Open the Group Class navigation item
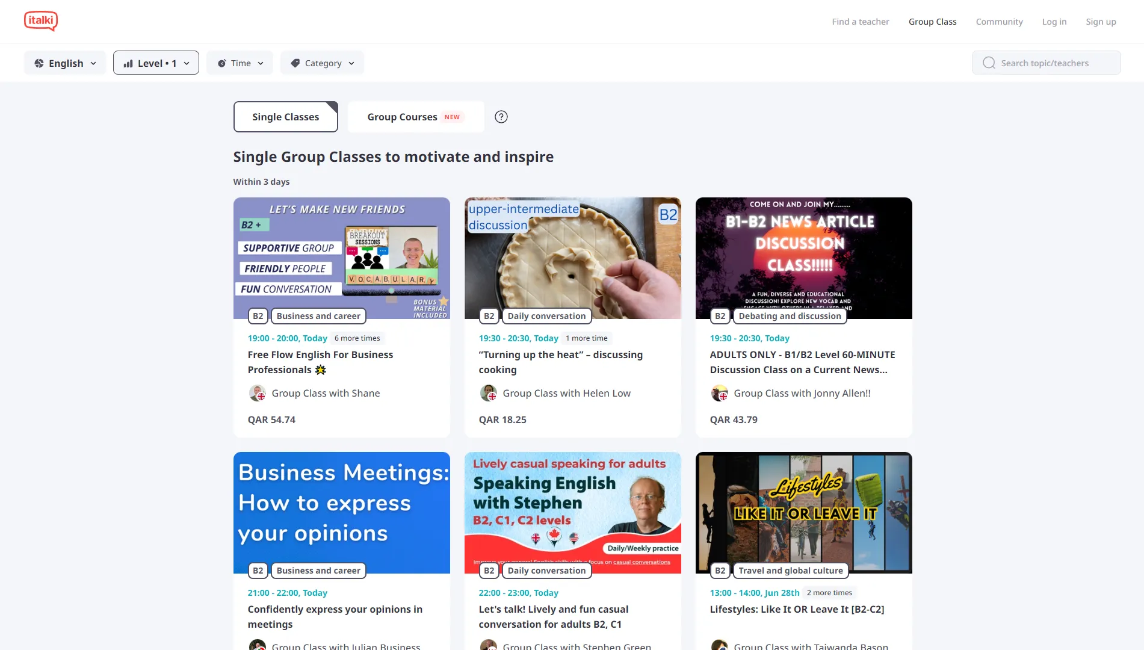 pyautogui.click(x=932, y=22)
